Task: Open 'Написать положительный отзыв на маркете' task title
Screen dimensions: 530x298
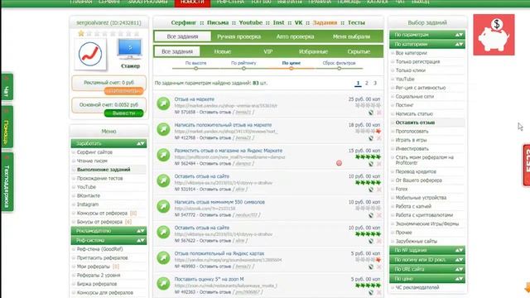Action: pos(223,125)
